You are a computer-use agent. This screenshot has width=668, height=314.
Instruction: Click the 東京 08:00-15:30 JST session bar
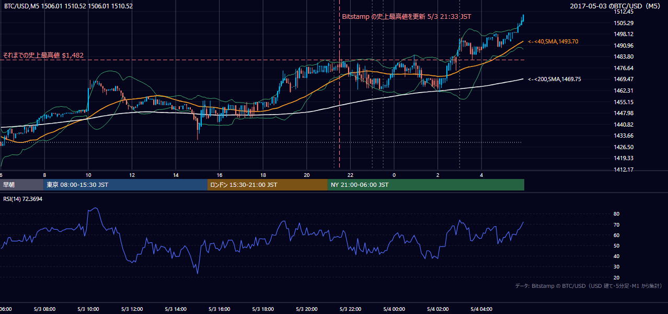click(x=125, y=185)
